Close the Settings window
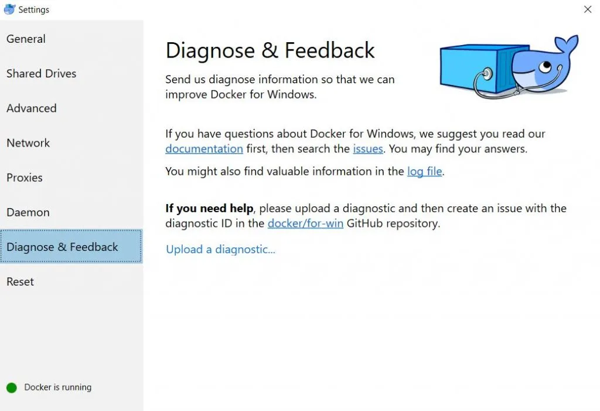 point(588,9)
